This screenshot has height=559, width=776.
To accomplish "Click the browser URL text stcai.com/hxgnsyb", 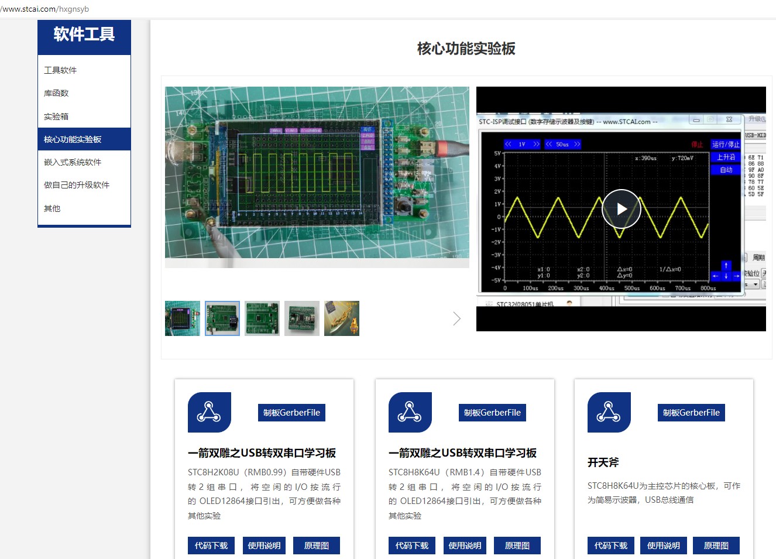I will (x=46, y=9).
